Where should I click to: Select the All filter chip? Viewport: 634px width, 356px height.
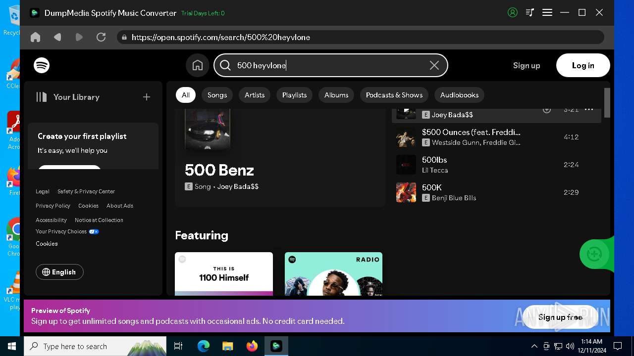tap(186, 95)
